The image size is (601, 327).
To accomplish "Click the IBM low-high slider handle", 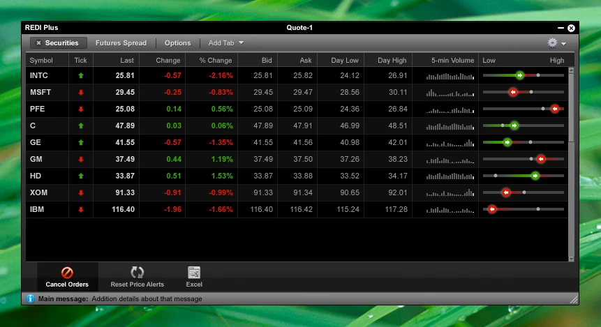I will [x=492, y=209].
